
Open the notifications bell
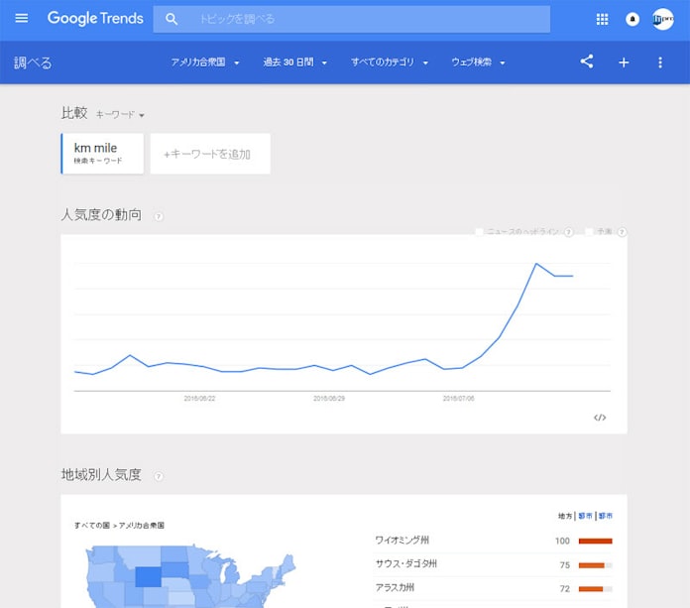(632, 19)
